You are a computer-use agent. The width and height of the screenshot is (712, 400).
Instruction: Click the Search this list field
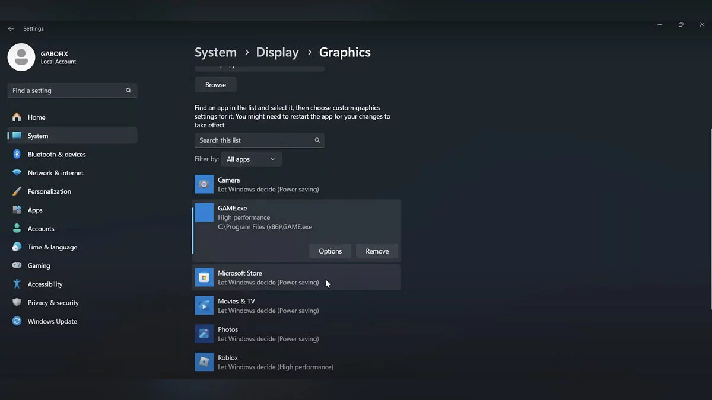tap(253, 140)
